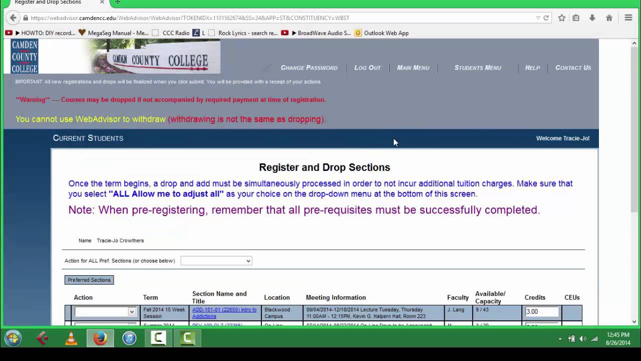The height and width of the screenshot is (361, 641).
Task: Open the Help menu item
Action: 532,68
